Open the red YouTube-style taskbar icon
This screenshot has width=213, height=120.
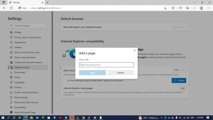pos(60,118)
